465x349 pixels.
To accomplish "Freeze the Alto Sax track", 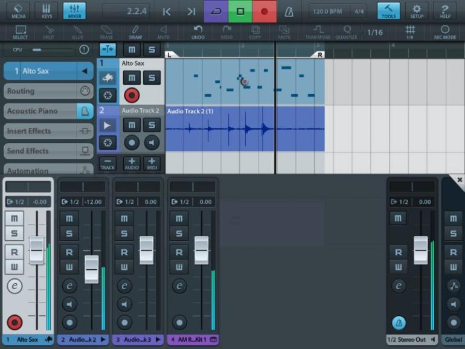I will [x=107, y=95].
